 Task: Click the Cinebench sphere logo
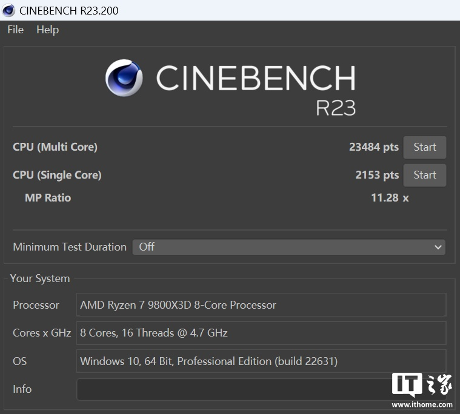124,78
